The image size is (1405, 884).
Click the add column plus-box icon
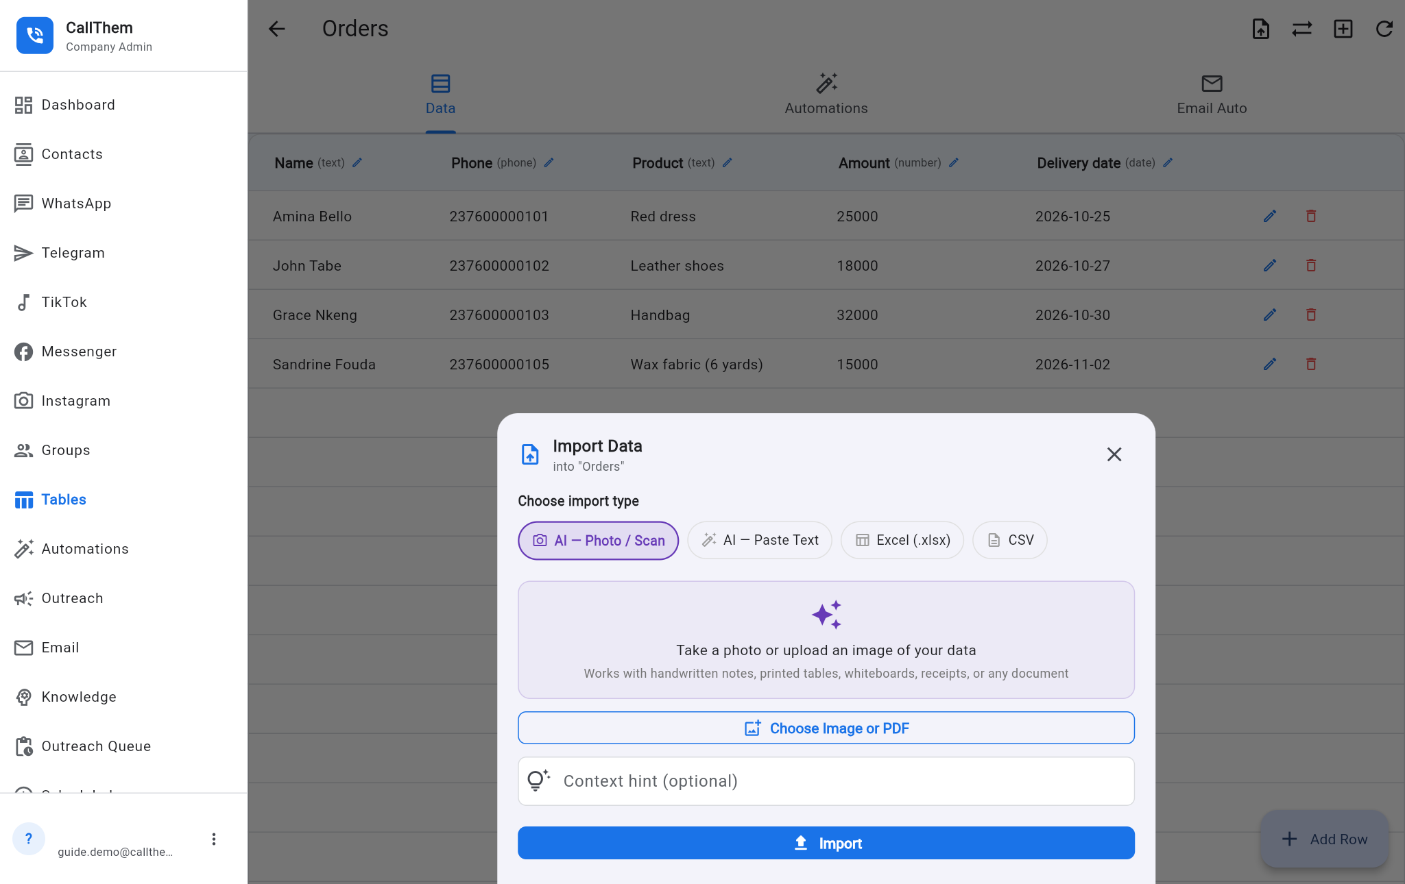(1343, 29)
